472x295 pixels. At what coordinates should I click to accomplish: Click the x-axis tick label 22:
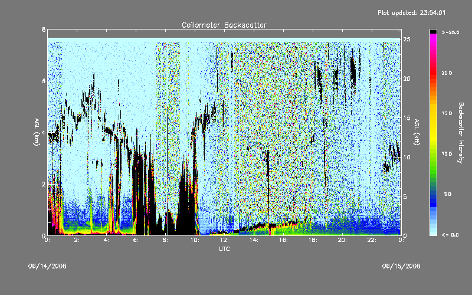372,240
